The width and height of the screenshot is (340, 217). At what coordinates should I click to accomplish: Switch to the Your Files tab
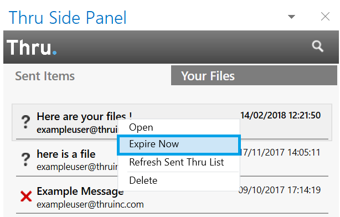click(x=254, y=75)
